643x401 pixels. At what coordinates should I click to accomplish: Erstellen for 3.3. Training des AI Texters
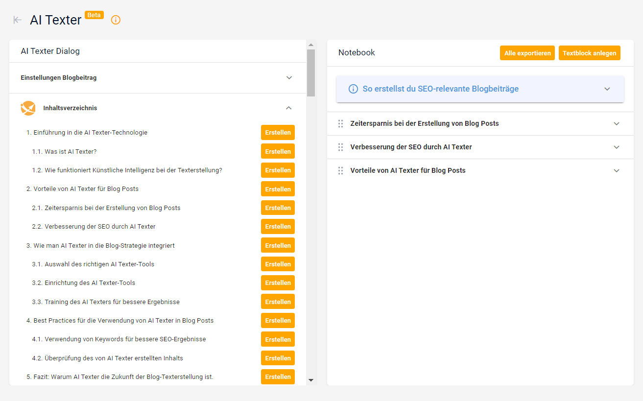tap(278, 302)
